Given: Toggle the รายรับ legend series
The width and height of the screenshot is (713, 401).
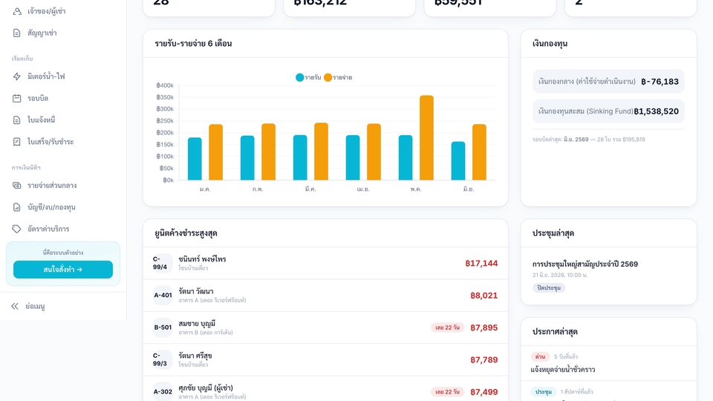Looking at the screenshot, I should tap(308, 77).
